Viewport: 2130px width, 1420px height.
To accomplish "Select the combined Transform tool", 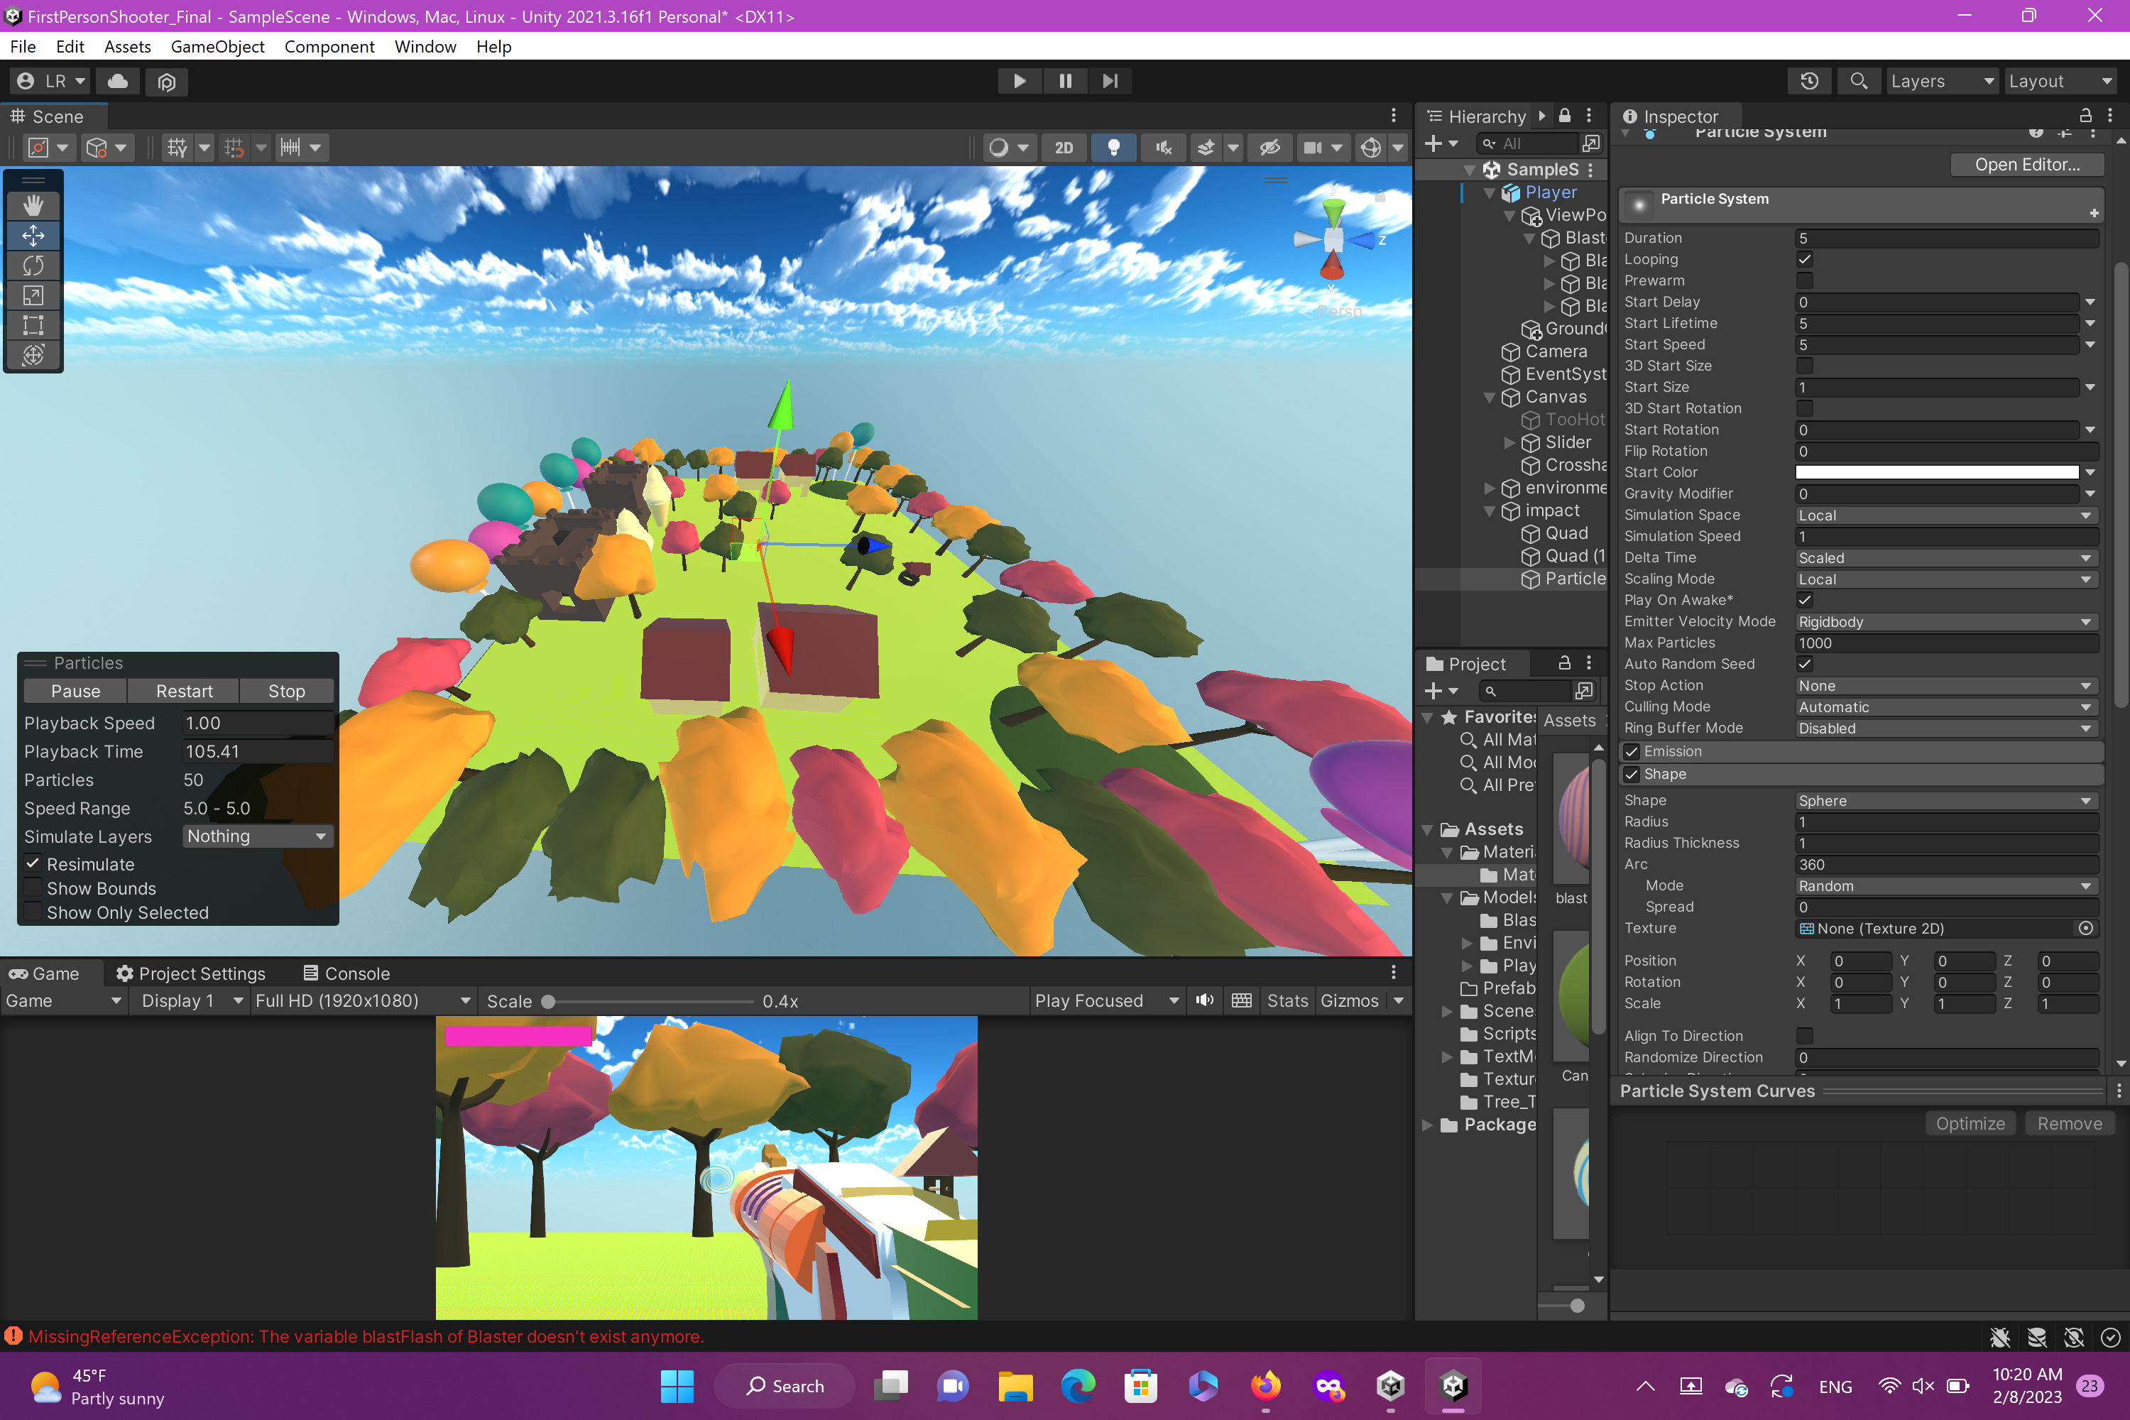I will 33,355.
